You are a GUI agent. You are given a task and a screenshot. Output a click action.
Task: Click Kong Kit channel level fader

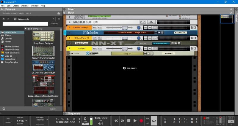tap(125, 49)
